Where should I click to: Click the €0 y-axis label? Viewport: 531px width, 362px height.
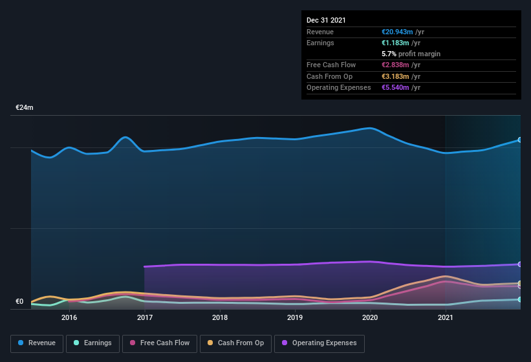coord(19,301)
